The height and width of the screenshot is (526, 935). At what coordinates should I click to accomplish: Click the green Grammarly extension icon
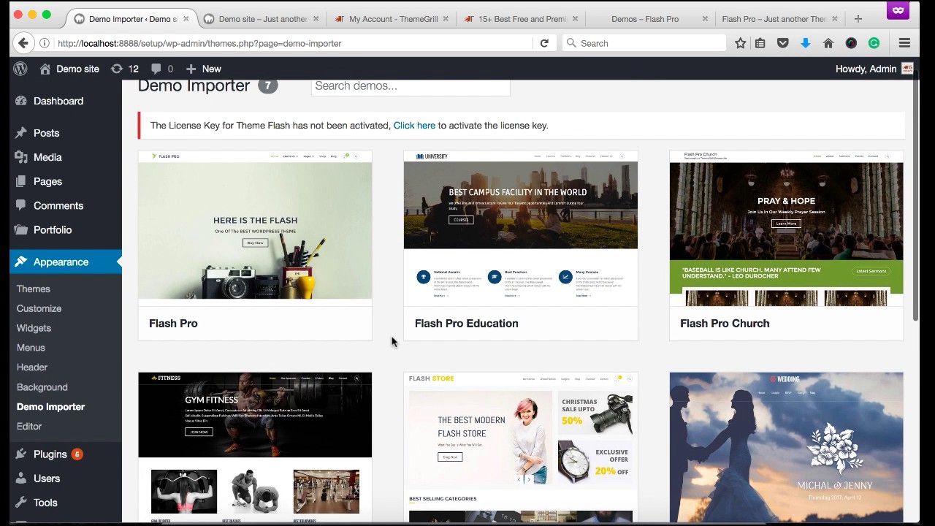click(x=874, y=43)
